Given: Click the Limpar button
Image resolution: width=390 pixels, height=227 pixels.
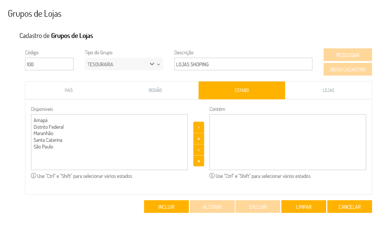Looking at the screenshot, I should pyautogui.click(x=304, y=207).
